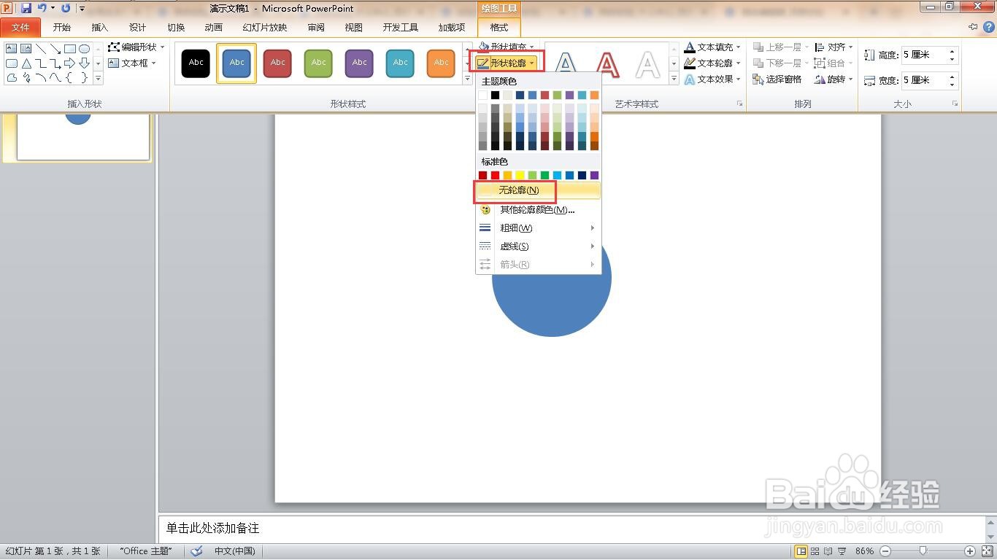997x560 pixels.
Task: Apply the purple Abc shape style
Action: (360, 63)
